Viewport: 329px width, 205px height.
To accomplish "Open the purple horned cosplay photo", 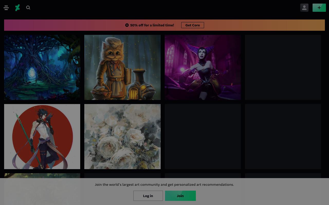I will [203, 67].
